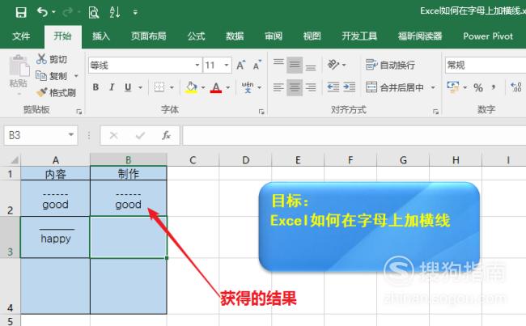Screen dimensions: 526x326
Task: Open the 字体 group dialog launcher
Action: [261, 112]
